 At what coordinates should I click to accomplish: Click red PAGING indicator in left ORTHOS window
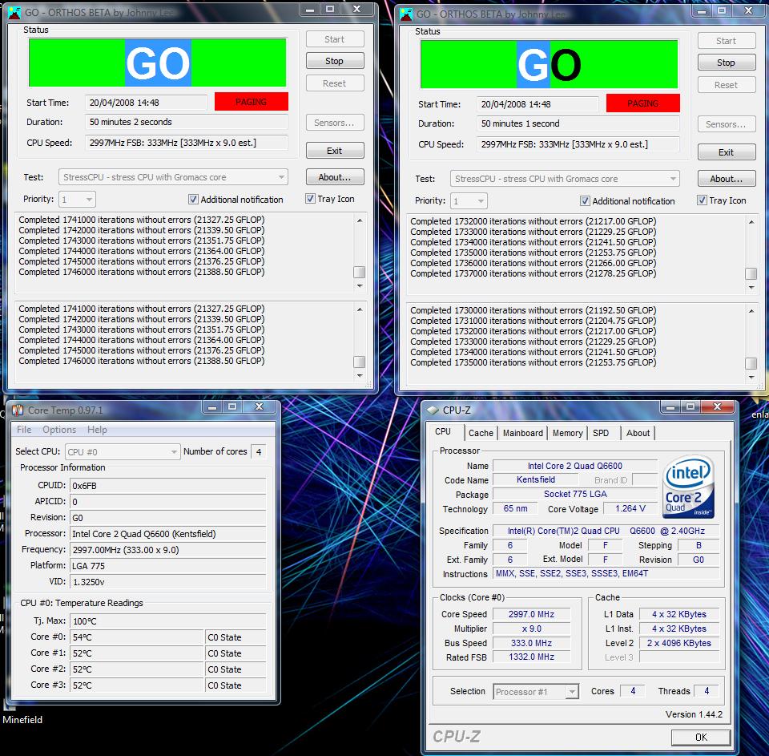tap(251, 102)
